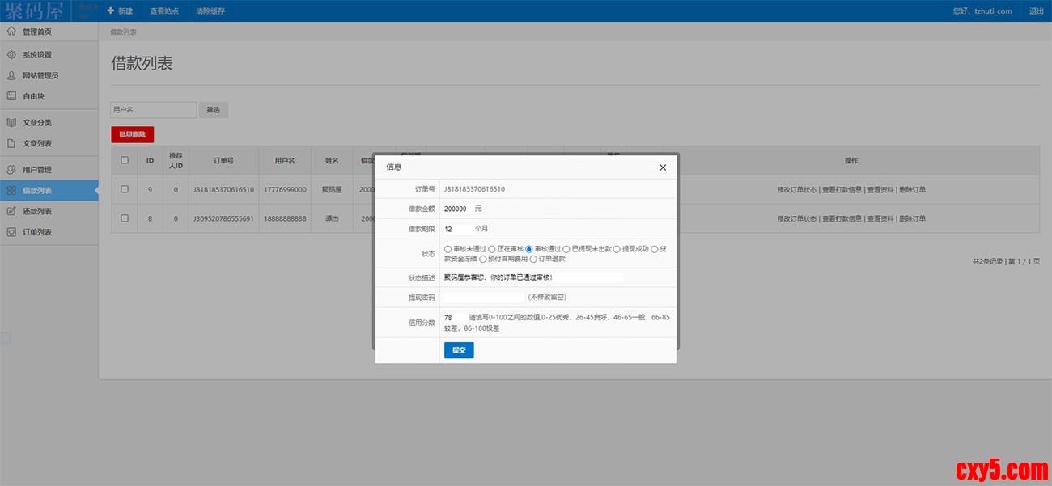Image resolution: width=1052 pixels, height=486 pixels.
Task: Click the block icon for 自由块
Action: click(11, 96)
